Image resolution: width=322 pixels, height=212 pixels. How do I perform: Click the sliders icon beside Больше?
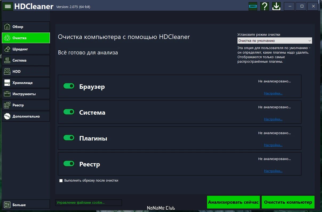(x=7, y=205)
